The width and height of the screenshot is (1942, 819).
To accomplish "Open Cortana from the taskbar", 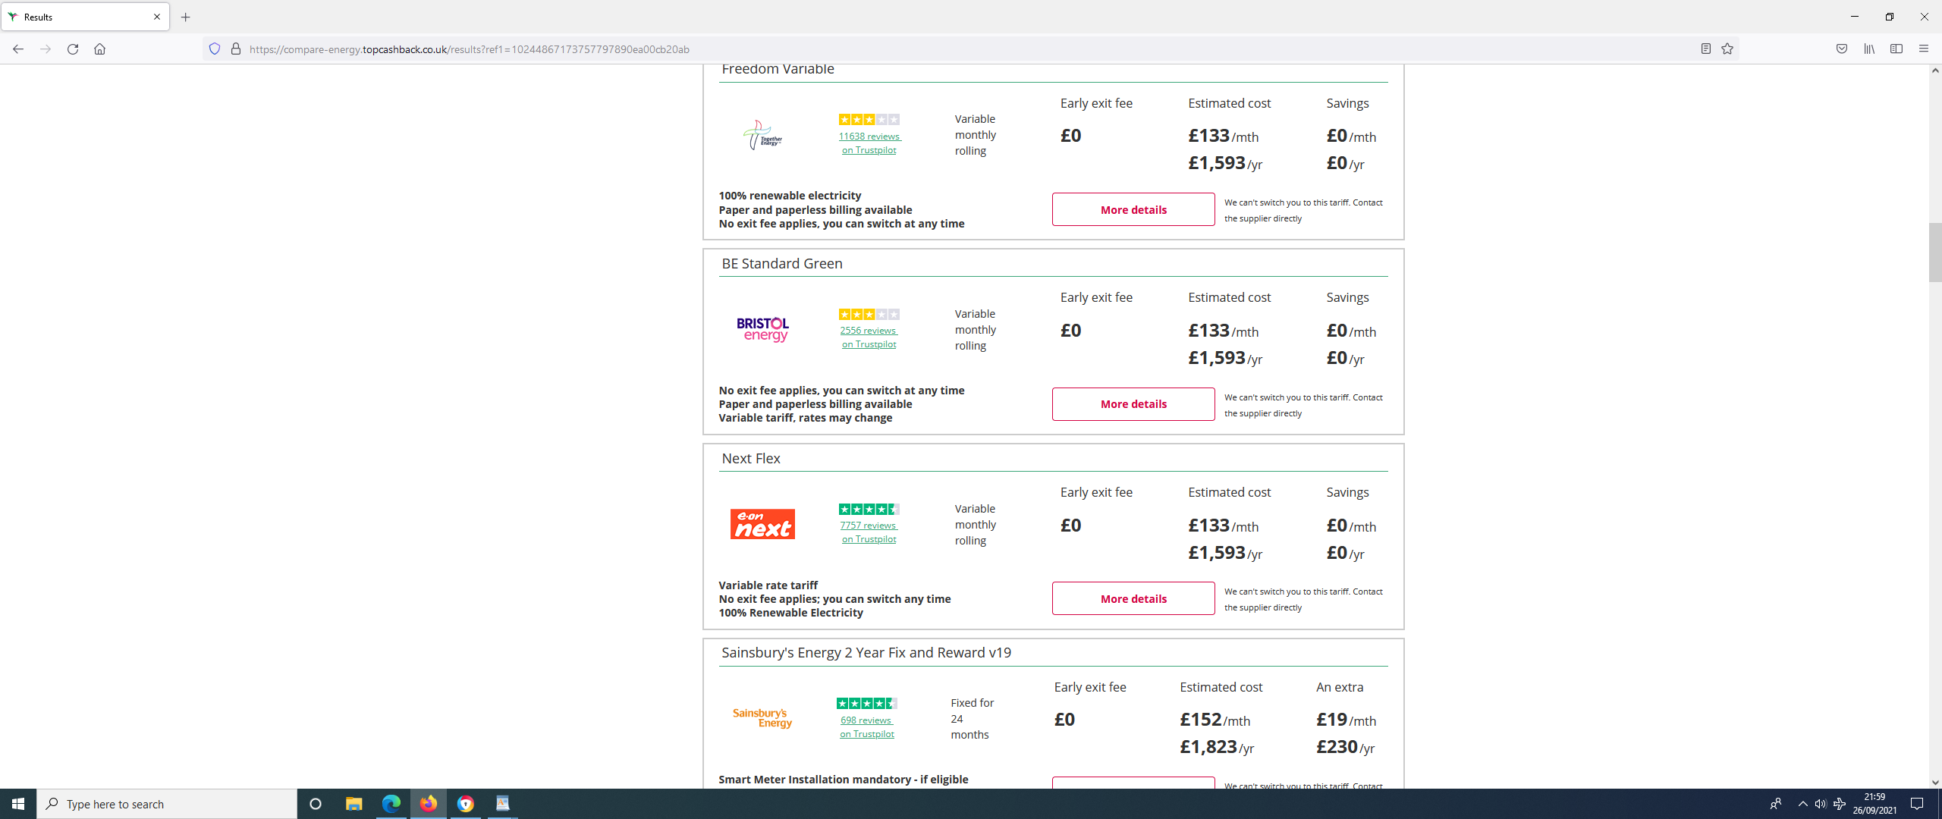I will [x=316, y=804].
